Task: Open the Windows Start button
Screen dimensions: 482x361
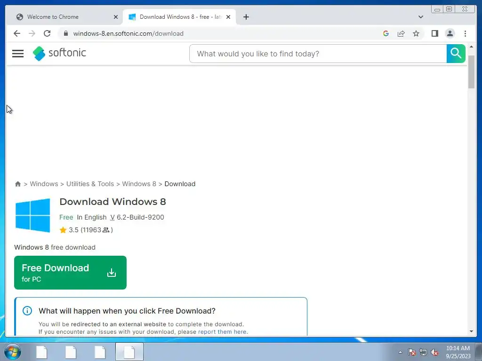Action: pos(13,352)
